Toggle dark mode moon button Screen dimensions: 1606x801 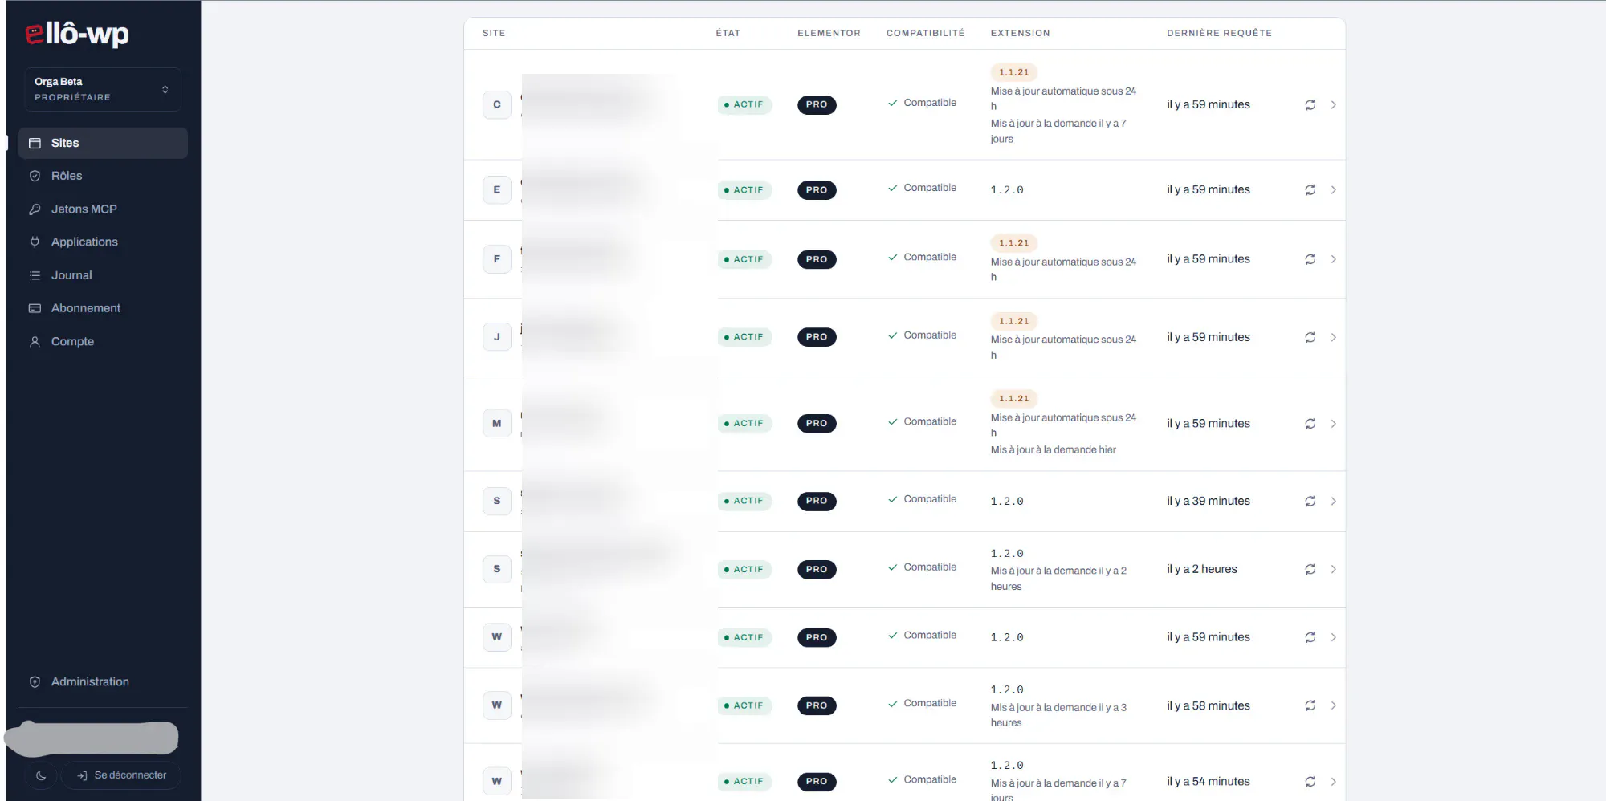click(41, 775)
